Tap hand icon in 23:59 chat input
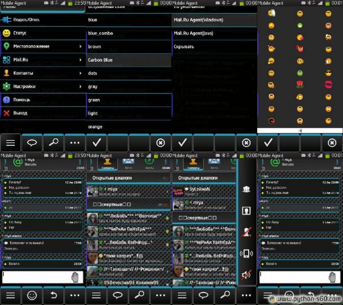This screenshot has width=343, height=305. click(75, 277)
